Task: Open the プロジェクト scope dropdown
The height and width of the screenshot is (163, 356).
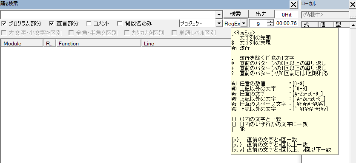Action: point(219,23)
